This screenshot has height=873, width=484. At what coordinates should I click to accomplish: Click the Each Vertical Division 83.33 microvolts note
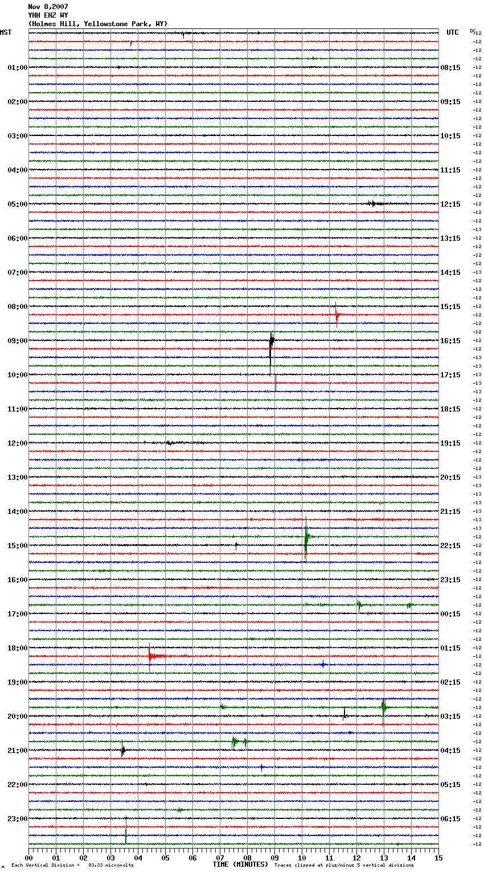[x=73, y=865]
